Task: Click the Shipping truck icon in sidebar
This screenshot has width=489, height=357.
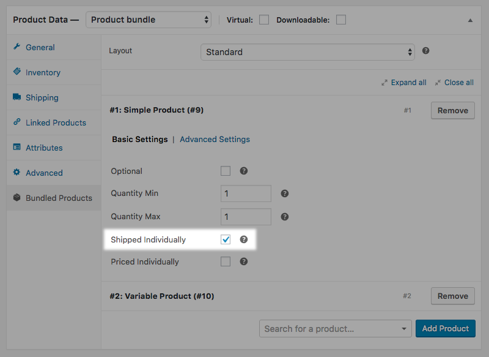Action: coord(17,97)
